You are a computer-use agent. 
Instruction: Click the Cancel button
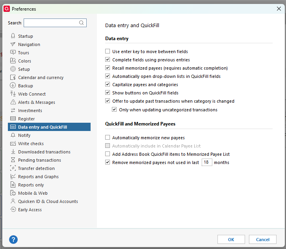pyautogui.click(x=263, y=239)
